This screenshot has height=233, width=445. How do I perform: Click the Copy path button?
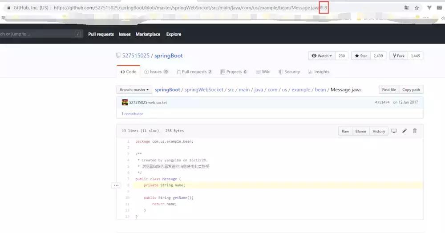[x=411, y=89]
